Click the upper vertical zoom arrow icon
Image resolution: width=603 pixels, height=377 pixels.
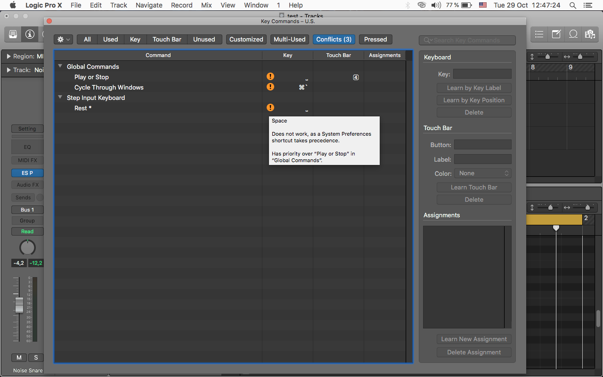pos(532,57)
